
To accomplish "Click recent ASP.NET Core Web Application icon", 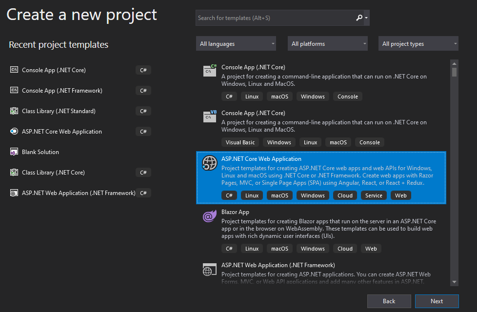I will click(14, 131).
